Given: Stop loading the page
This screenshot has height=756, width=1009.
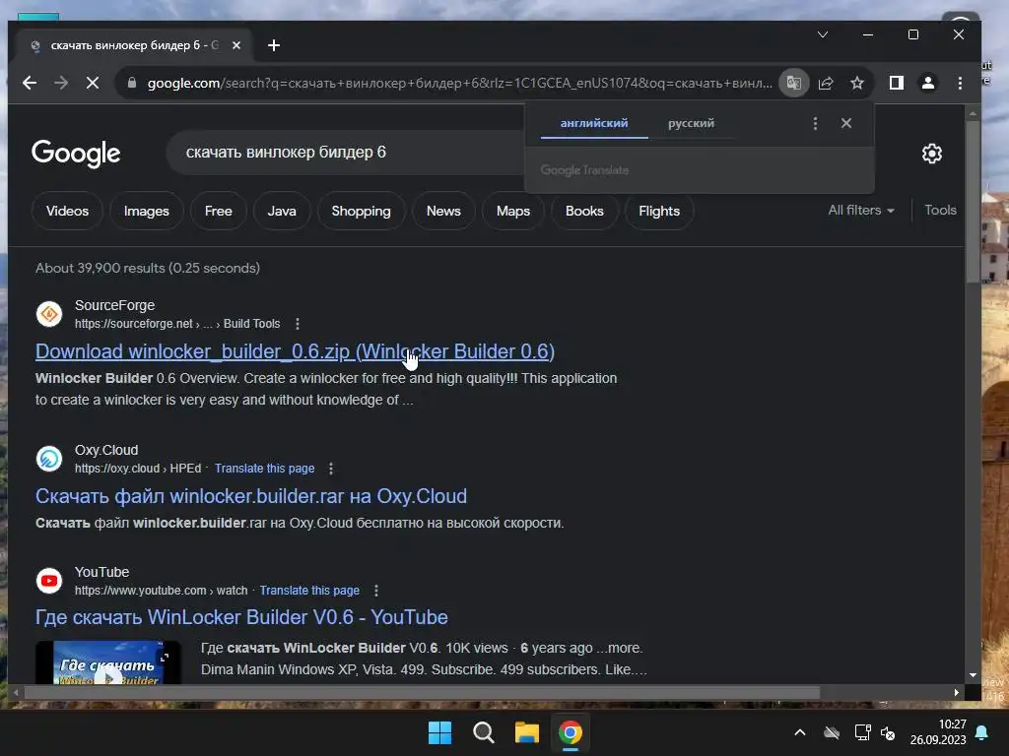Looking at the screenshot, I should (93, 83).
